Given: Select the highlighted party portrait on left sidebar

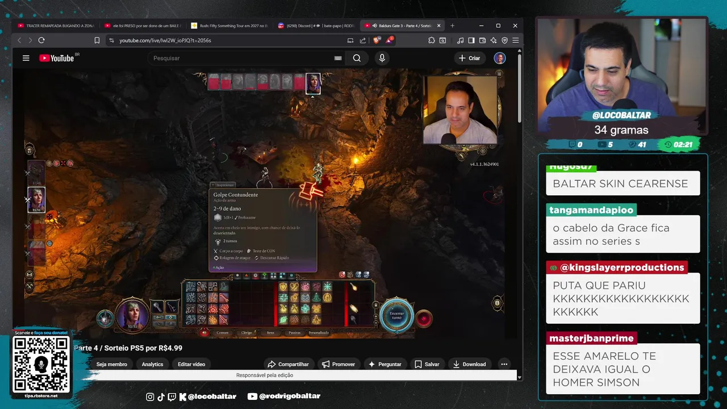Looking at the screenshot, I should tap(36, 200).
